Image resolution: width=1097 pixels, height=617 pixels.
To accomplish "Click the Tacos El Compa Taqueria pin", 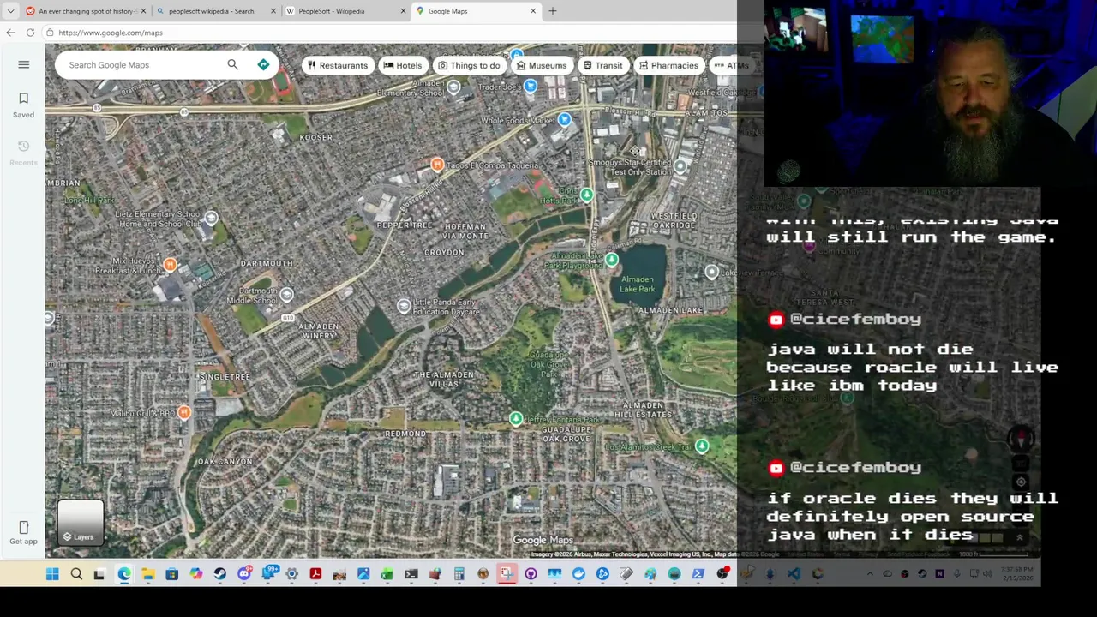I will coord(437,164).
